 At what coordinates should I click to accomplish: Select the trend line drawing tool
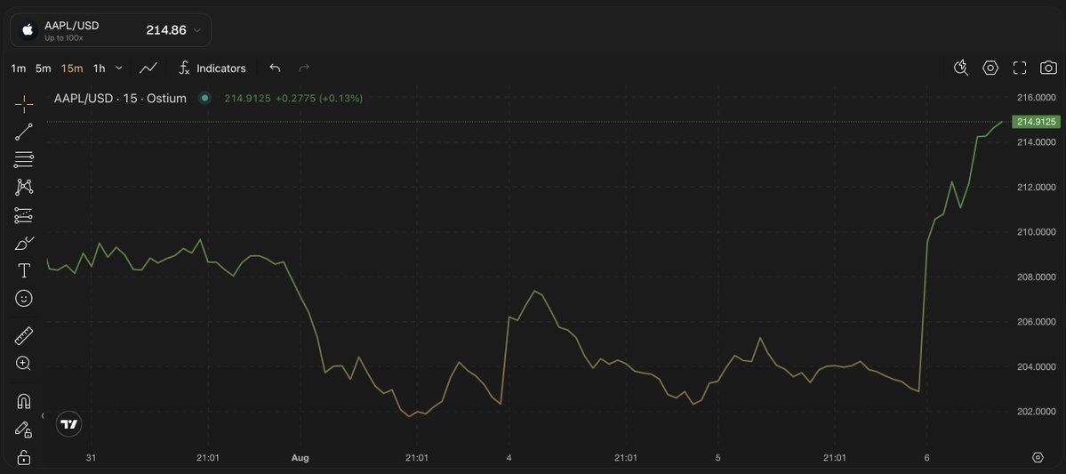(x=24, y=132)
